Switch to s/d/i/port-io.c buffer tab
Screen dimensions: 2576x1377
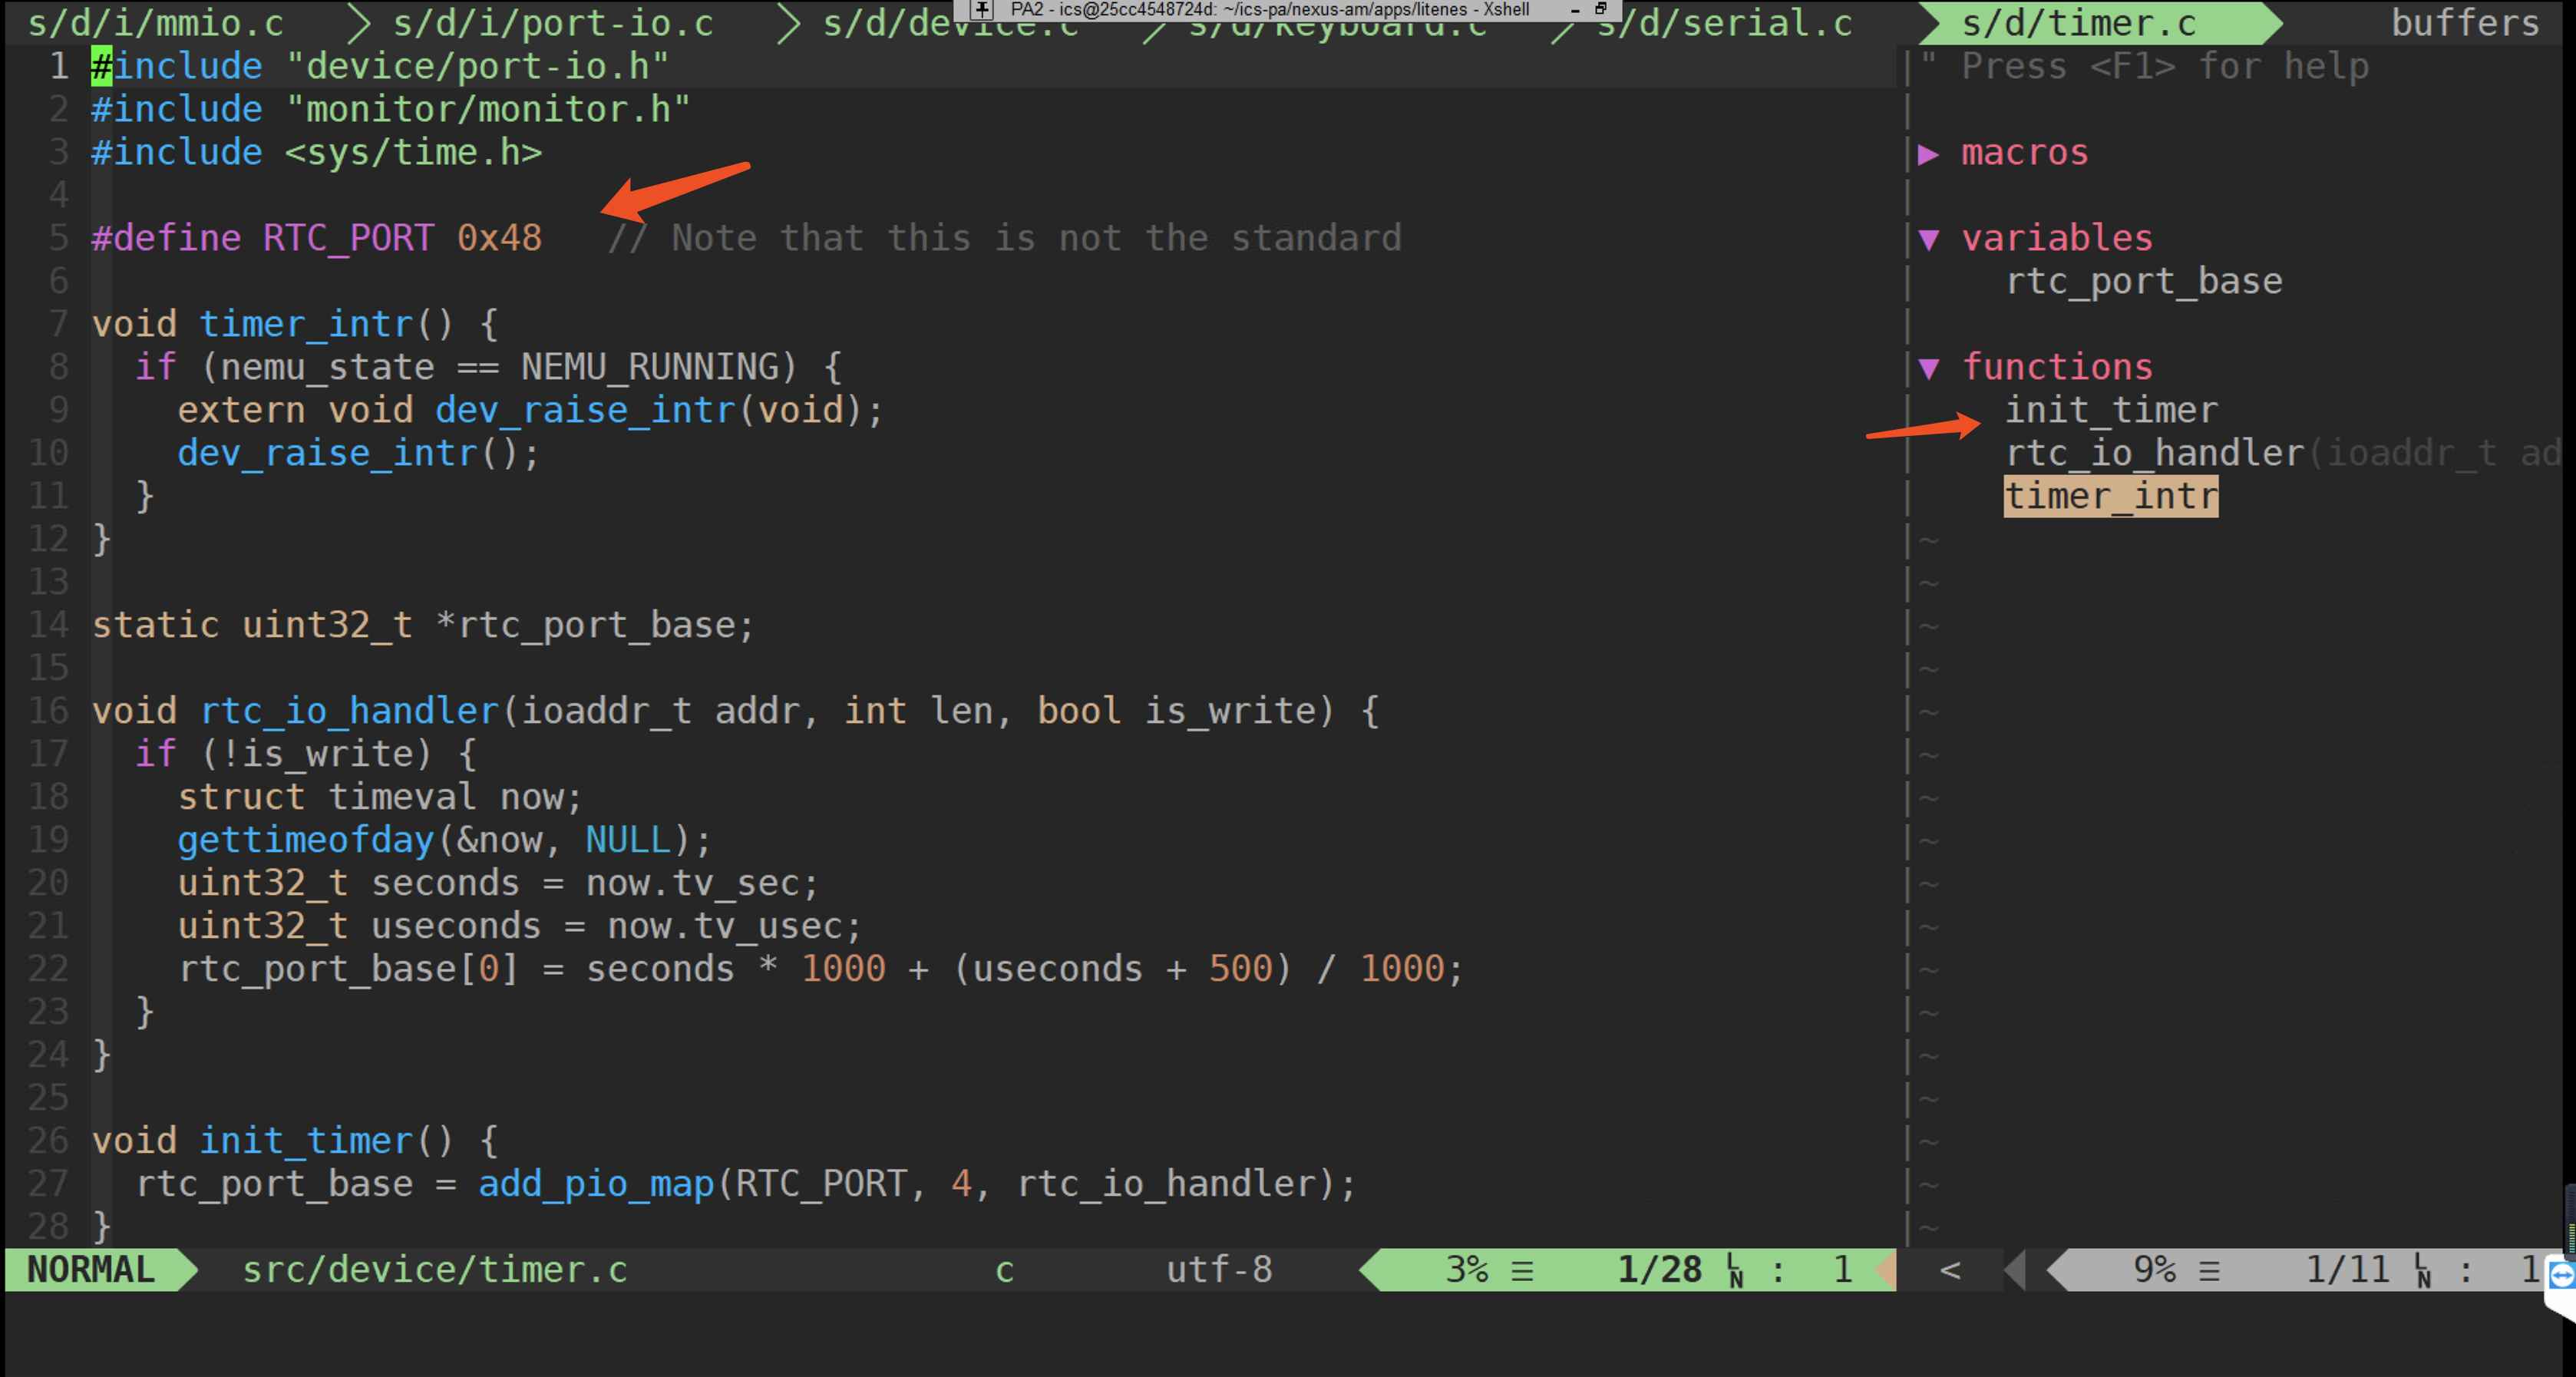coord(553,23)
